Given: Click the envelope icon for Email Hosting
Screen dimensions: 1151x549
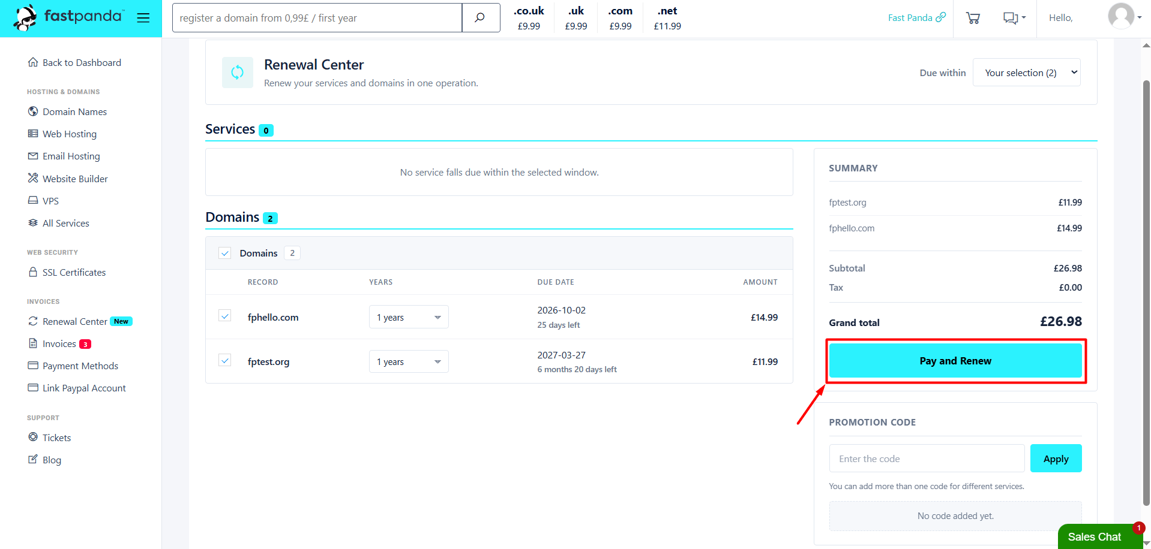Looking at the screenshot, I should (33, 156).
